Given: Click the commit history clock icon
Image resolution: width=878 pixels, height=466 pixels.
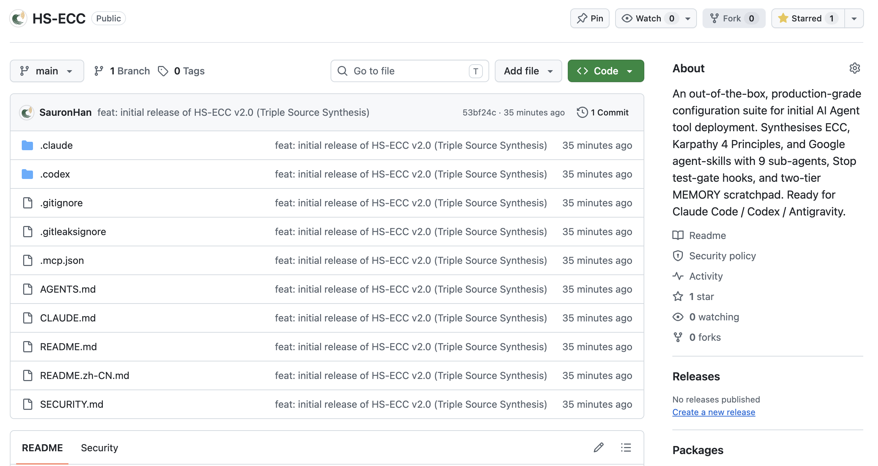Looking at the screenshot, I should (x=582, y=112).
